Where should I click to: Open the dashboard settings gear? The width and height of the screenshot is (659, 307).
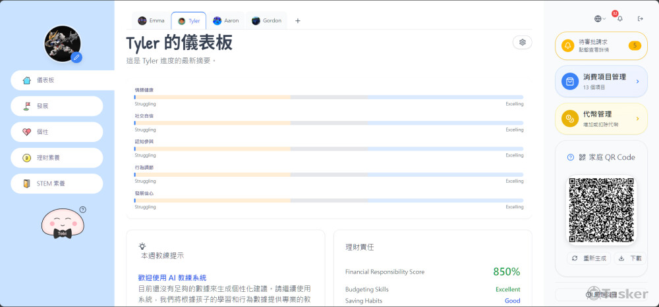[522, 42]
